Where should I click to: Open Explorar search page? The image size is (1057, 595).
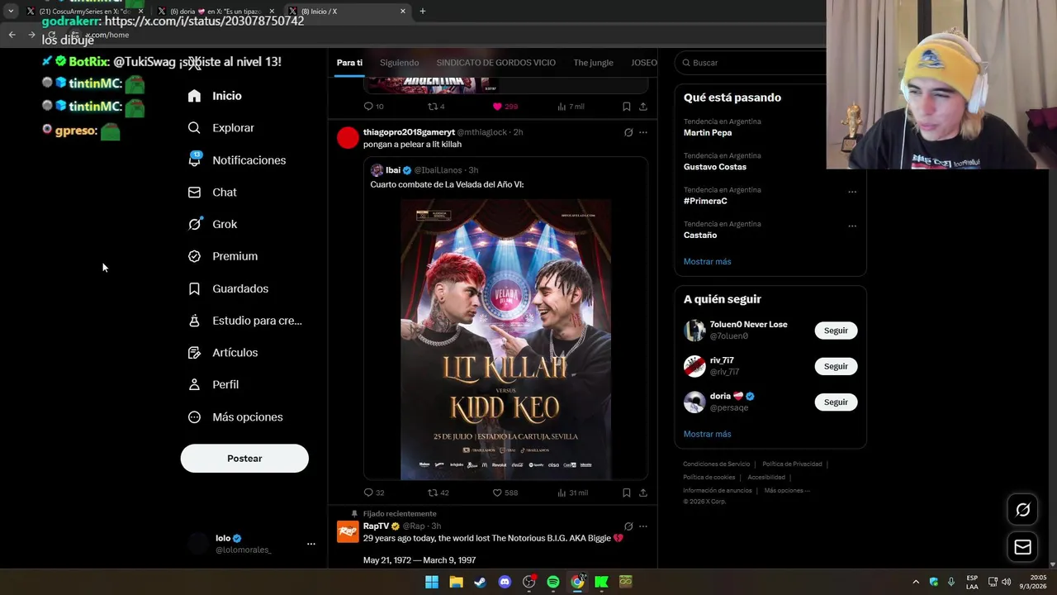[x=220, y=128]
